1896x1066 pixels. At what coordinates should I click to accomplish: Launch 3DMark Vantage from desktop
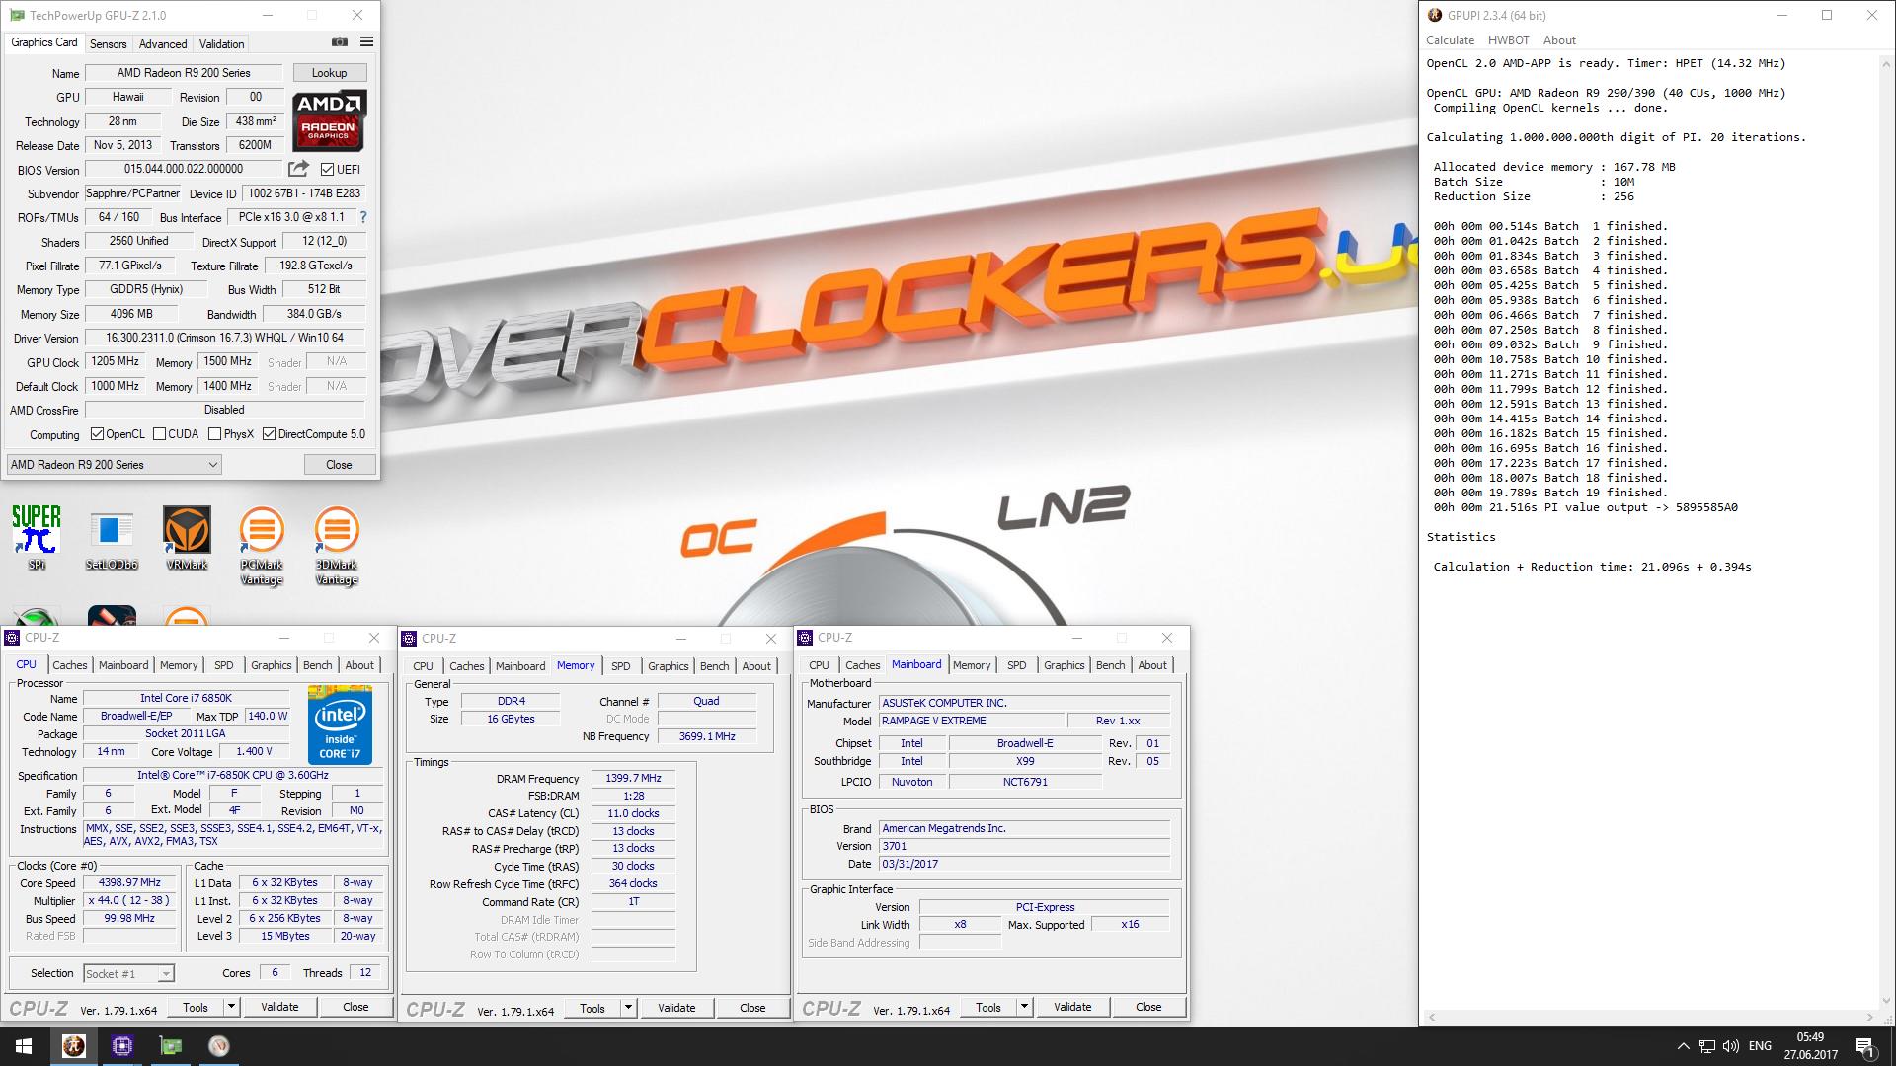pyautogui.click(x=336, y=546)
